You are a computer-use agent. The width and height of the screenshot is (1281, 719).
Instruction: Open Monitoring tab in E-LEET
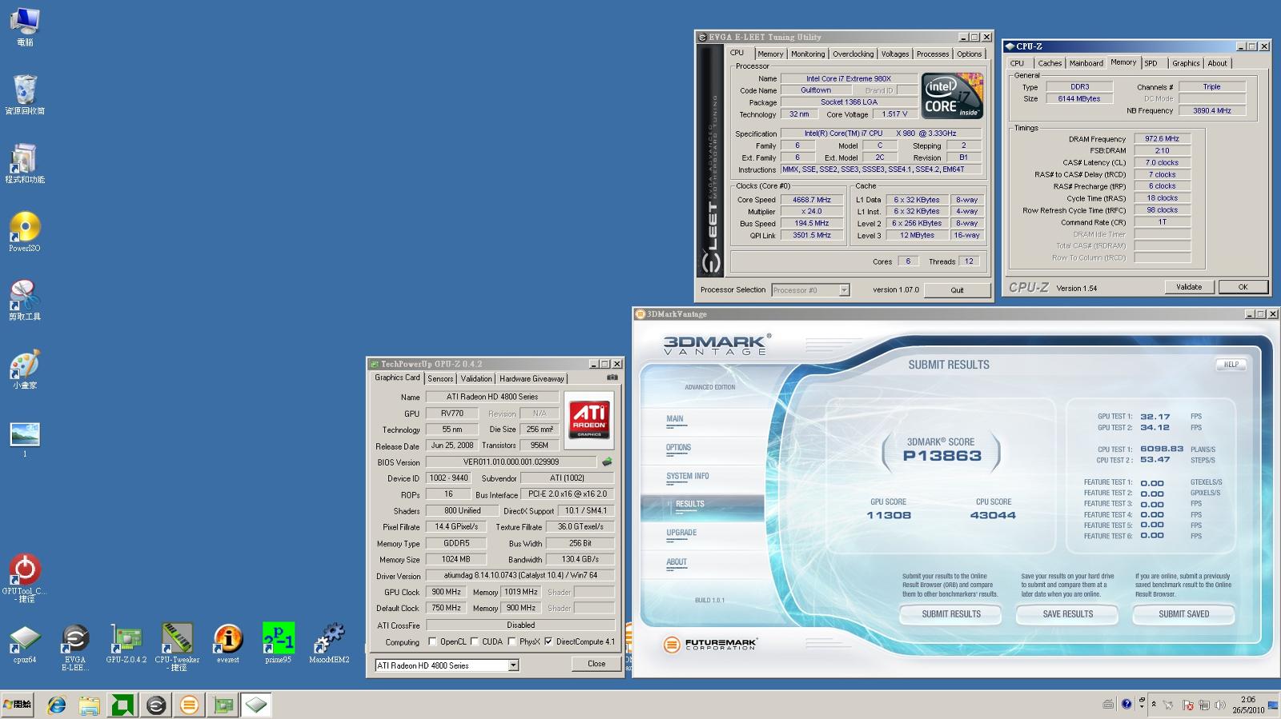pyautogui.click(x=808, y=54)
